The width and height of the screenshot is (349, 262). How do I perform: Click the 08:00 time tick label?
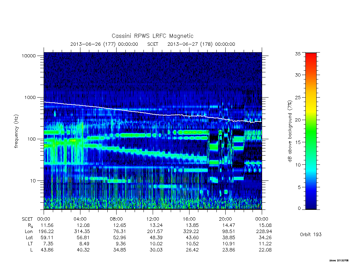tap(117, 219)
